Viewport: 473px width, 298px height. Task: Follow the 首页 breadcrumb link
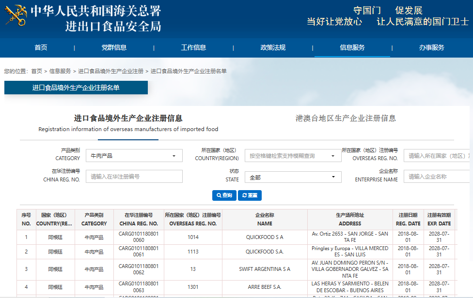click(36, 71)
